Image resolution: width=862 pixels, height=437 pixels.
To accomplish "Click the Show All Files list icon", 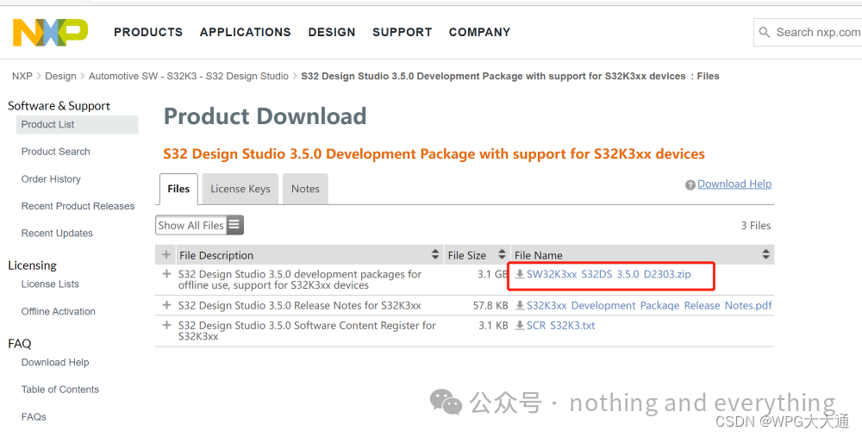I will [x=234, y=225].
